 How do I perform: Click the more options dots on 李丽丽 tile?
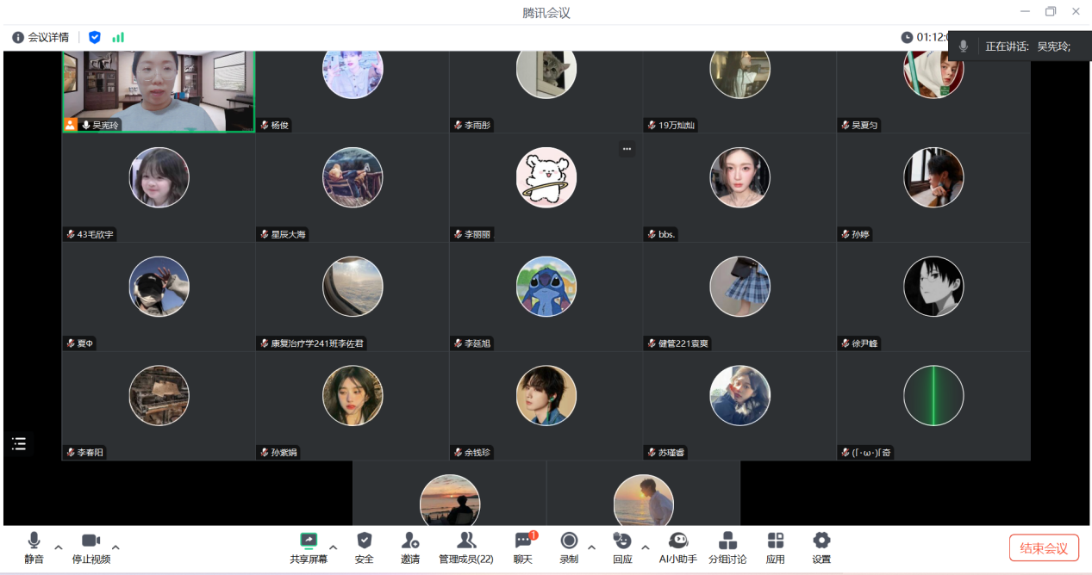627,149
